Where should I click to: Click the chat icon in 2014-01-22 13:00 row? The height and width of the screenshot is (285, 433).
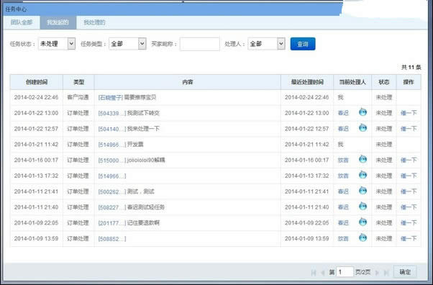click(363, 112)
